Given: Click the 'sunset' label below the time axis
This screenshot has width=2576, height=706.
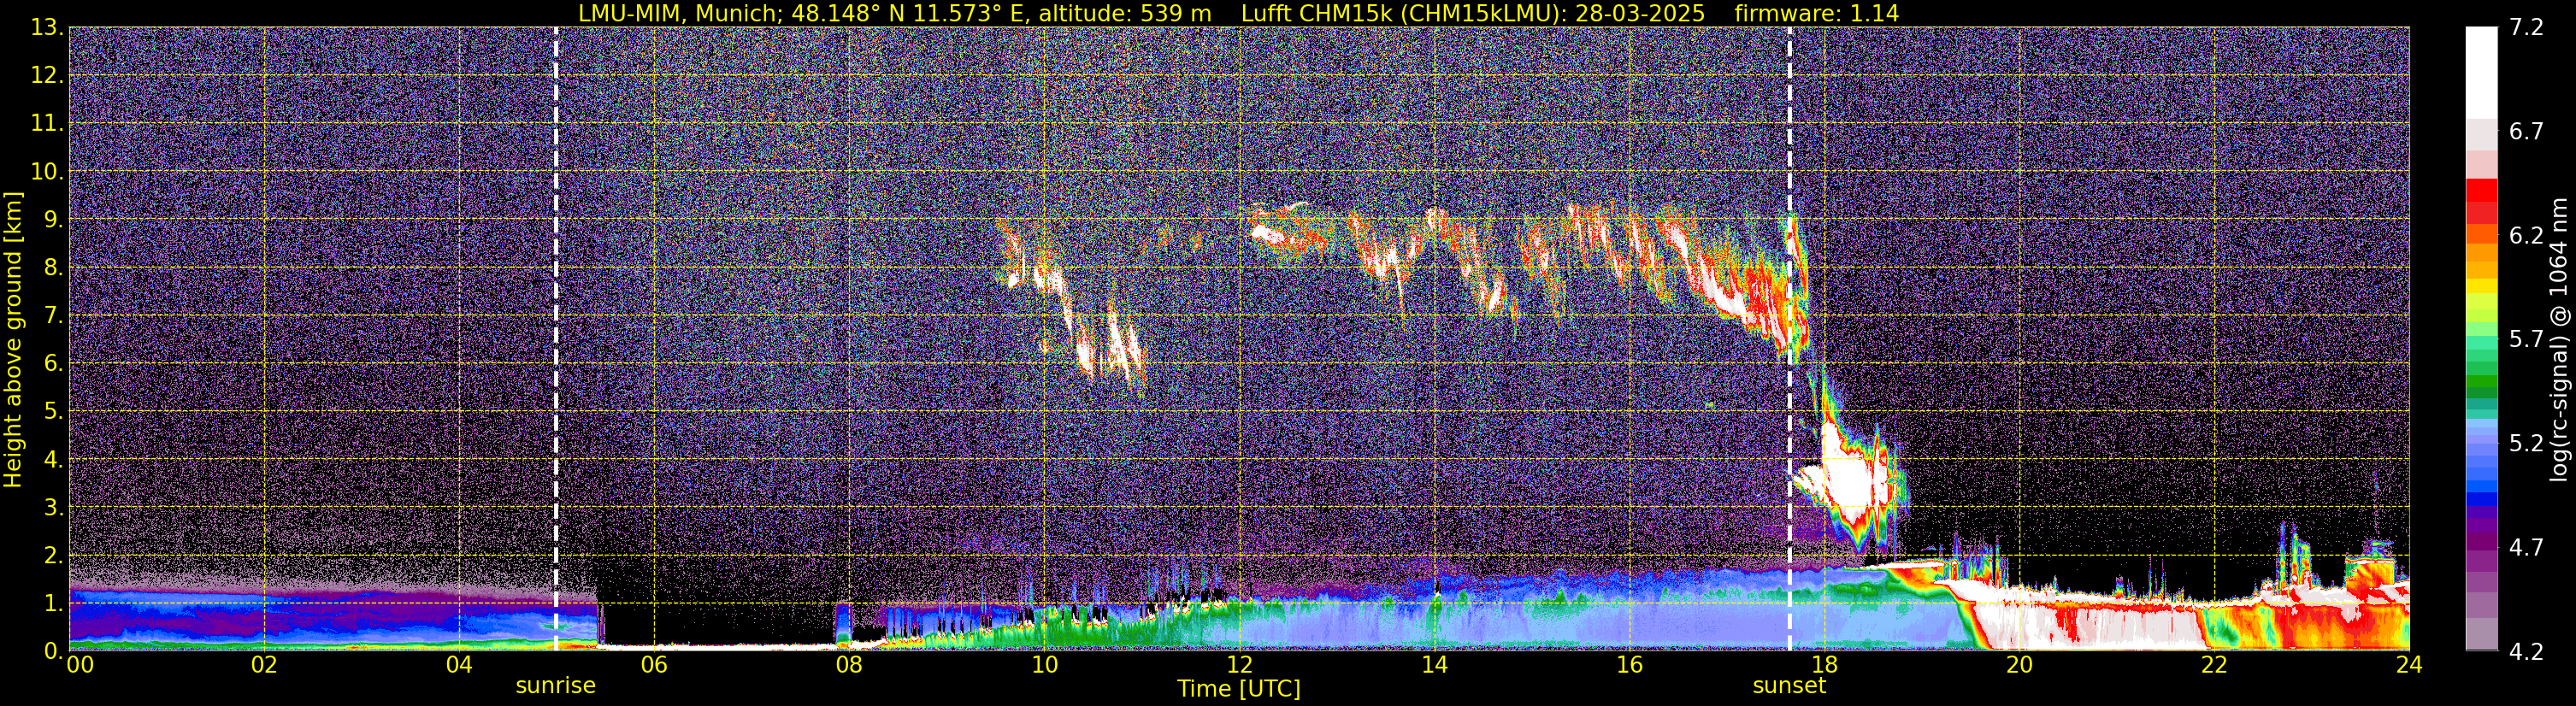Looking at the screenshot, I should coord(1789,686).
